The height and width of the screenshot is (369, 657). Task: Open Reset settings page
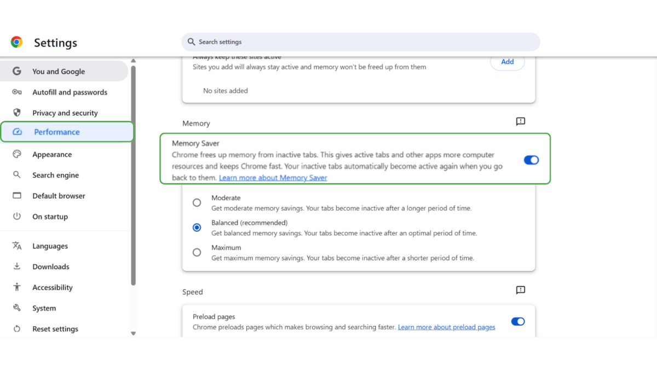64,329
